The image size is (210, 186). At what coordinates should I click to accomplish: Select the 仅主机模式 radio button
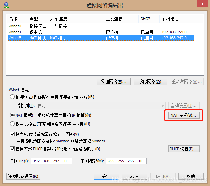(x=12, y=124)
